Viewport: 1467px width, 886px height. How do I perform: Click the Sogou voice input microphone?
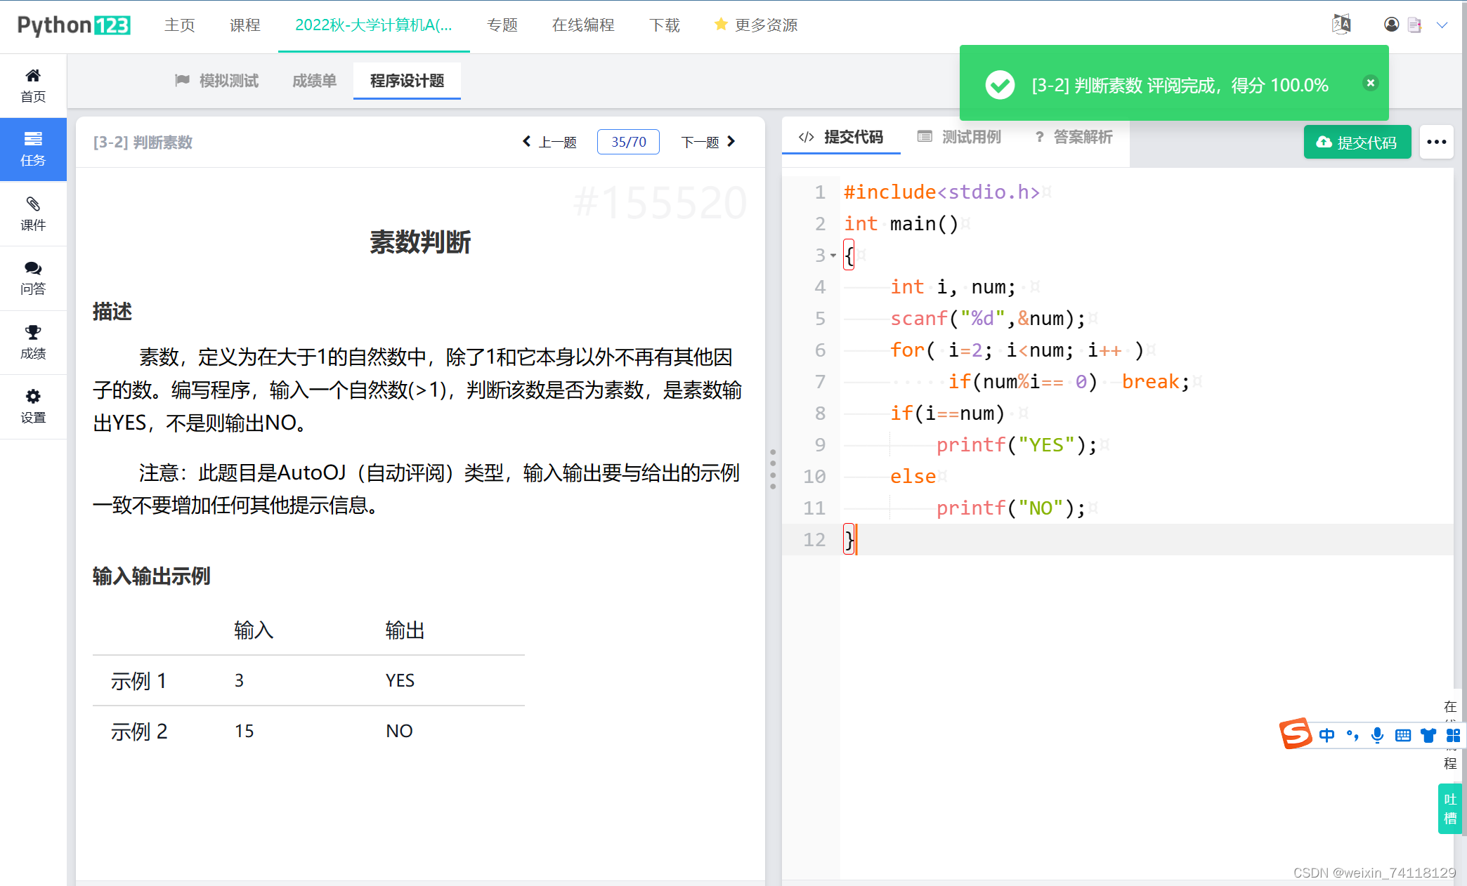coord(1377,735)
